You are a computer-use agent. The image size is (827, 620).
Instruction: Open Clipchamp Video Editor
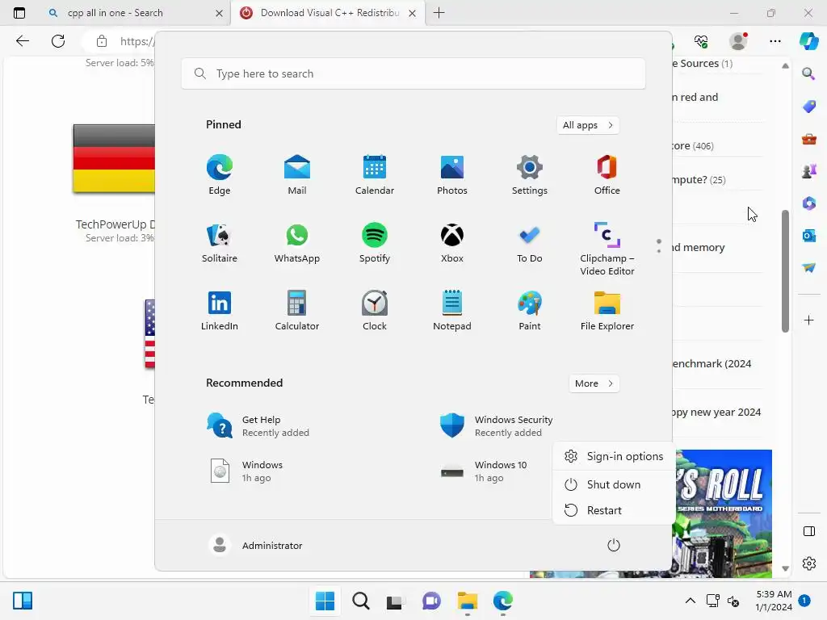tap(607, 249)
